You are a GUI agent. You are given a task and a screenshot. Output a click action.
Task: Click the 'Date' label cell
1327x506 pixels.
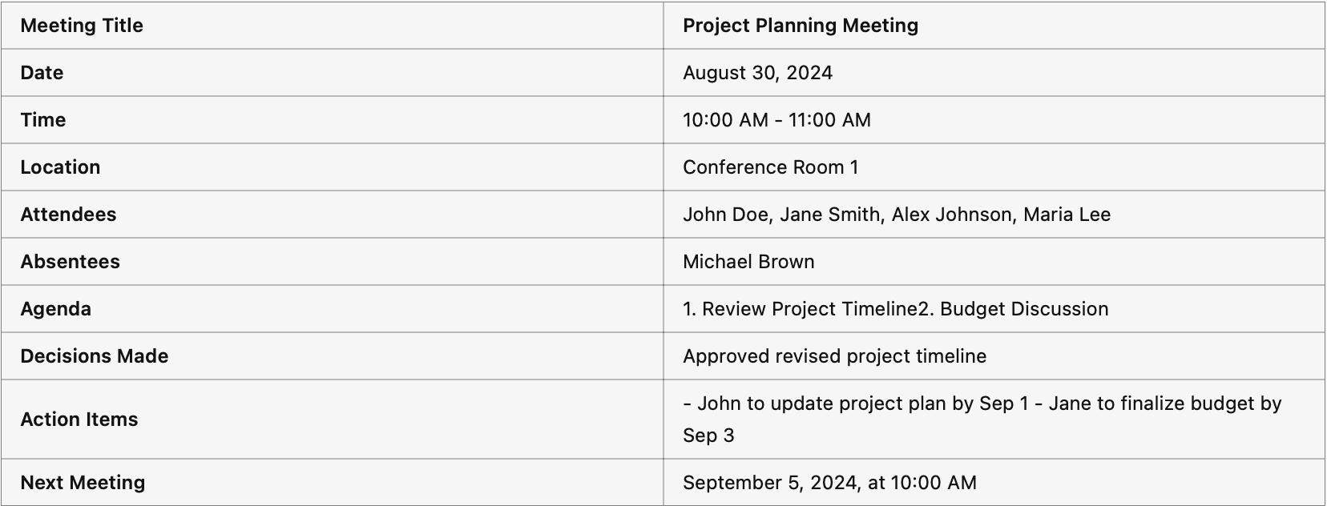point(332,73)
